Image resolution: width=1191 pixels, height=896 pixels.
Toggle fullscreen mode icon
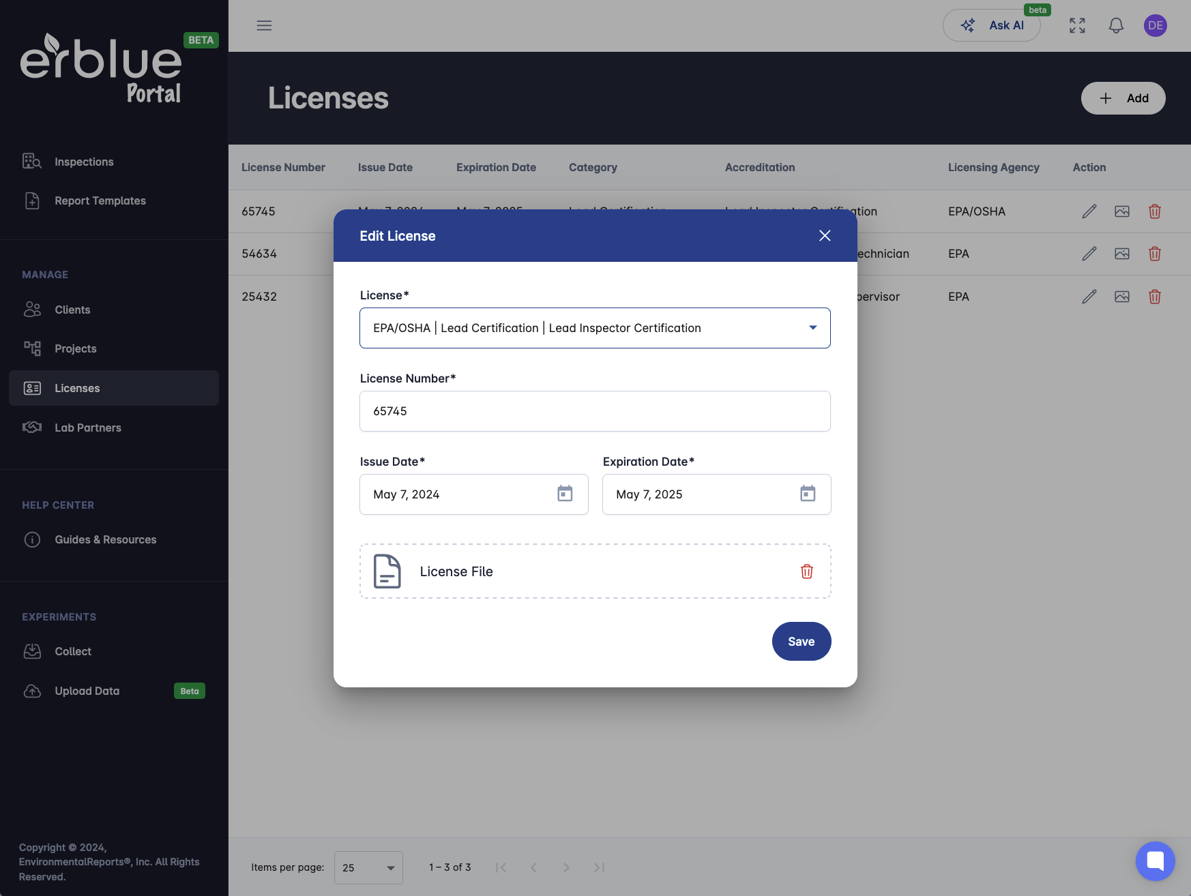pos(1077,25)
